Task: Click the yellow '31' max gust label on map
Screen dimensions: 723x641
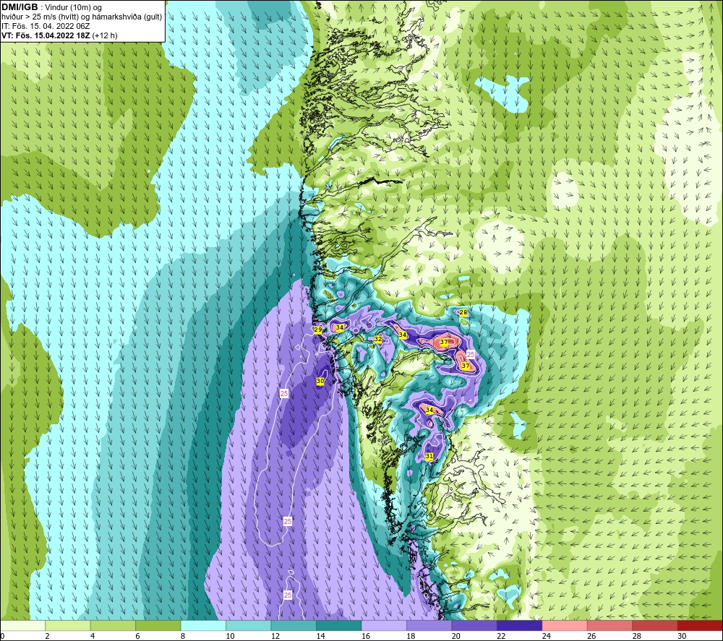Action: point(429,456)
